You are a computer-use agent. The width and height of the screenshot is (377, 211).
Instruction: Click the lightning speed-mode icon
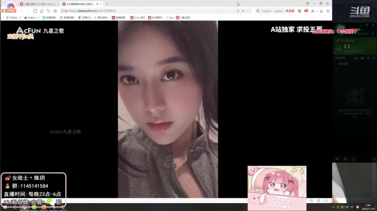pos(238,11)
